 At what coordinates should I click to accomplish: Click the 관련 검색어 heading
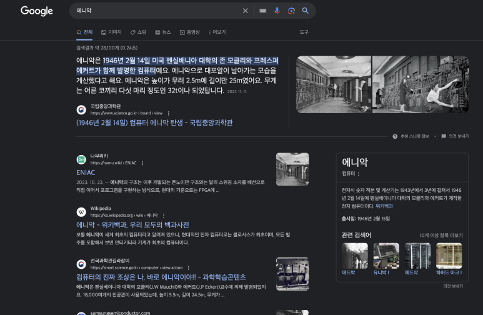356,235
